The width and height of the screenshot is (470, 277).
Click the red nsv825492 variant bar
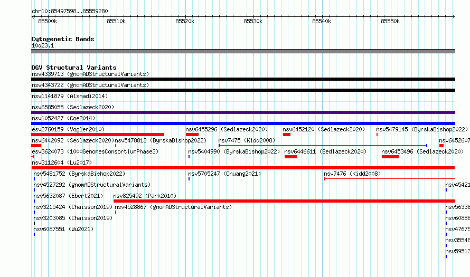tap(284, 201)
